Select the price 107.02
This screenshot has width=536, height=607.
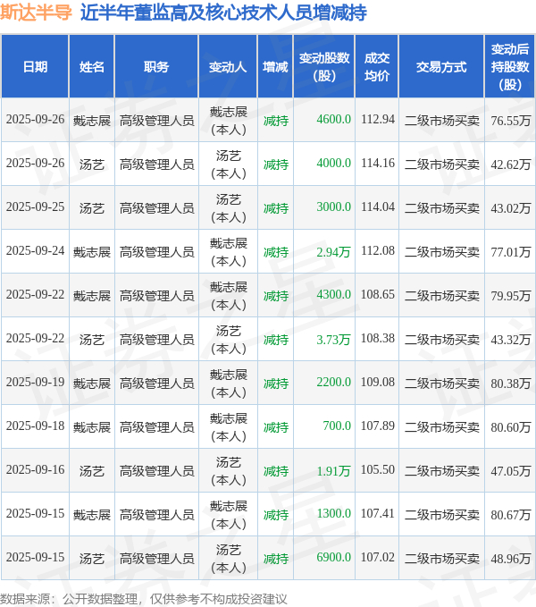coord(378,557)
